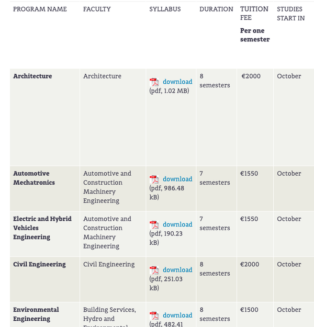
Task: Open the Automotive Mechatronics download link
Action: tap(177, 179)
